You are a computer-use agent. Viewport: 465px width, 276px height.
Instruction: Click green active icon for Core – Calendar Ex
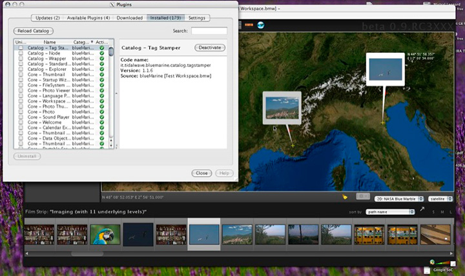pyautogui.click(x=102, y=128)
